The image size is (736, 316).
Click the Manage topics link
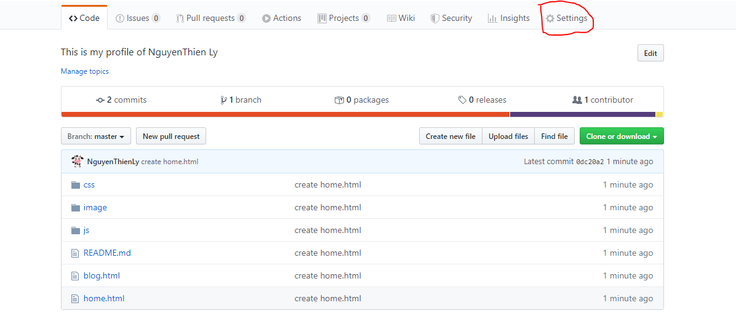(84, 71)
